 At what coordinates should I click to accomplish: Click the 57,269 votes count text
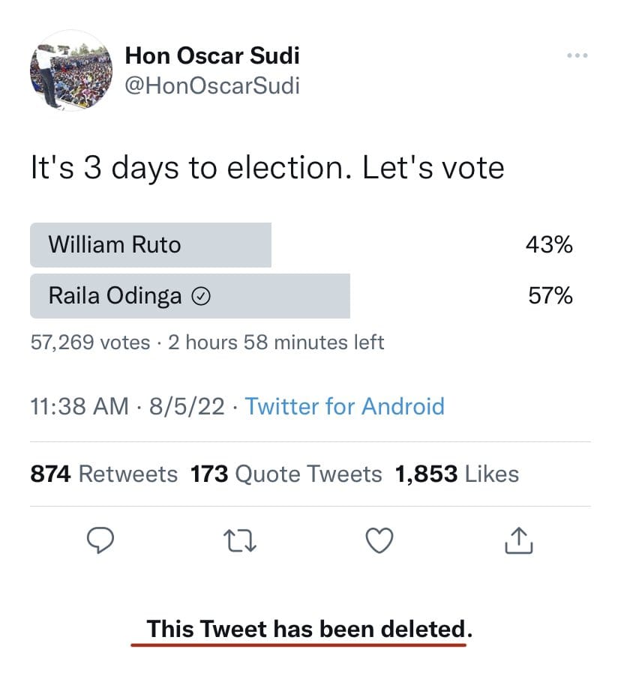[90, 342]
